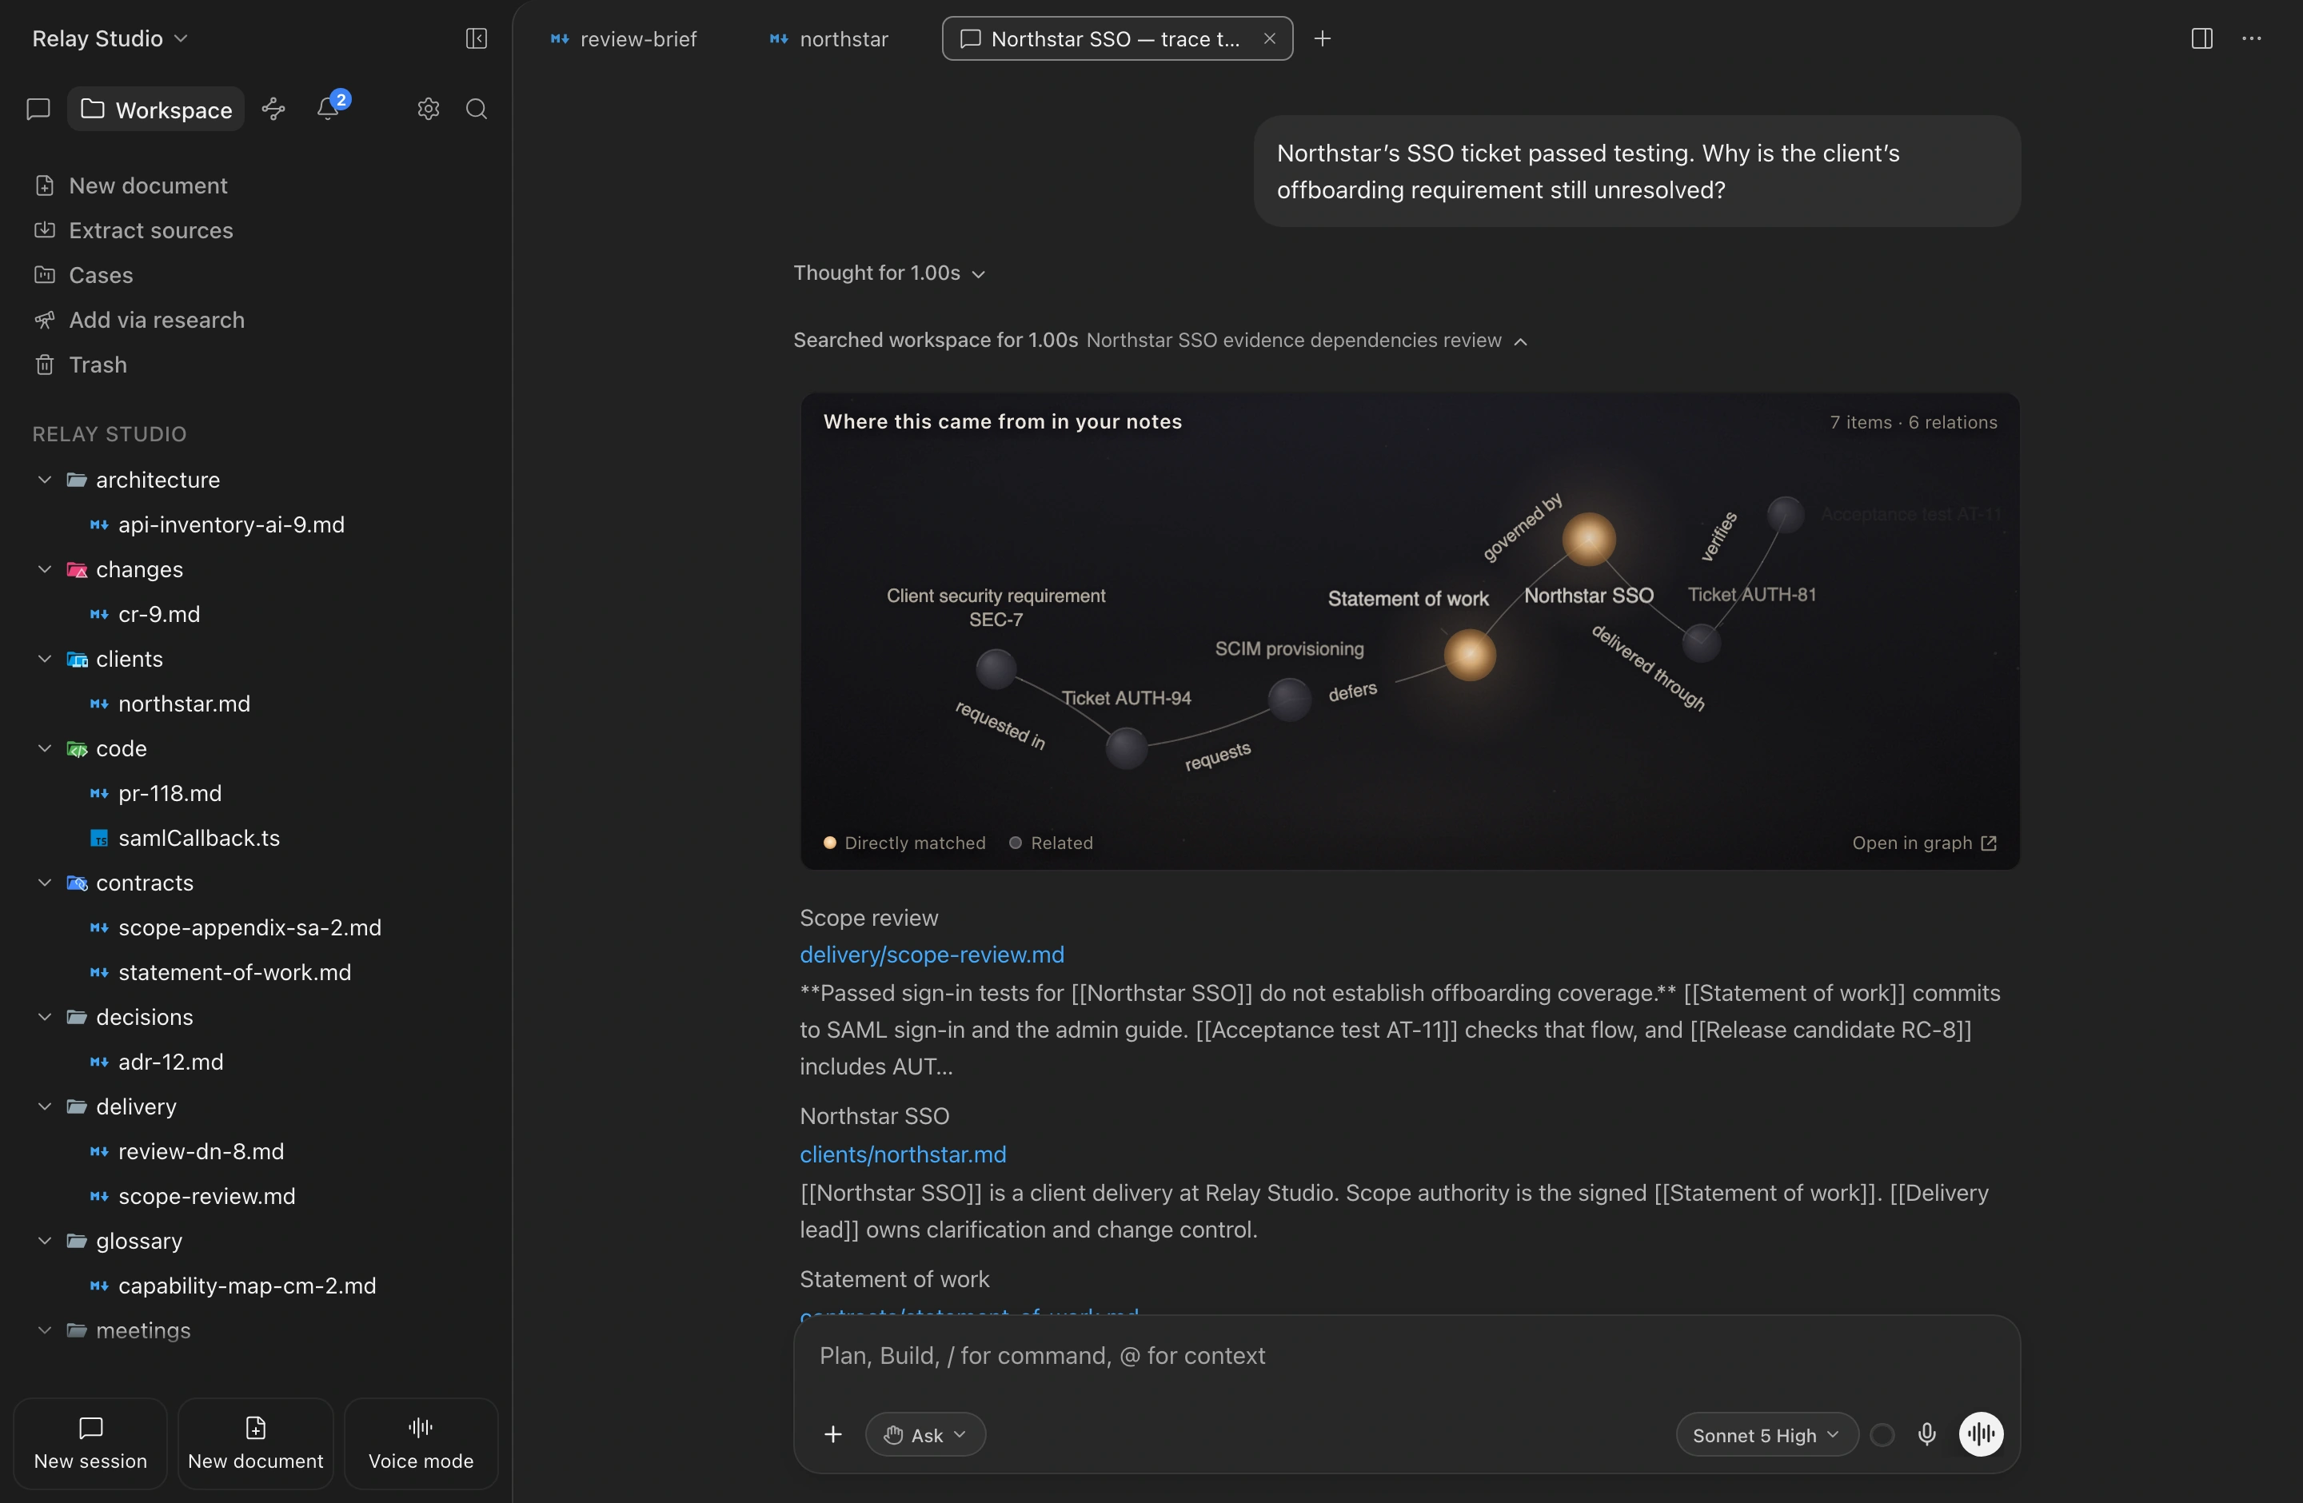The height and width of the screenshot is (1503, 2303).
Task: Click Open in graph
Action: [x=1924, y=843]
